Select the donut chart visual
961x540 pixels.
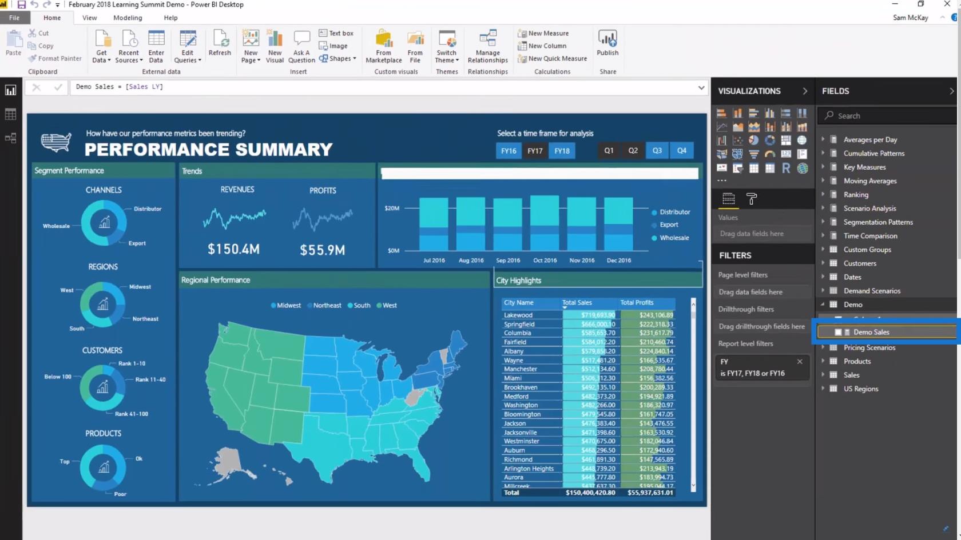pos(770,141)
